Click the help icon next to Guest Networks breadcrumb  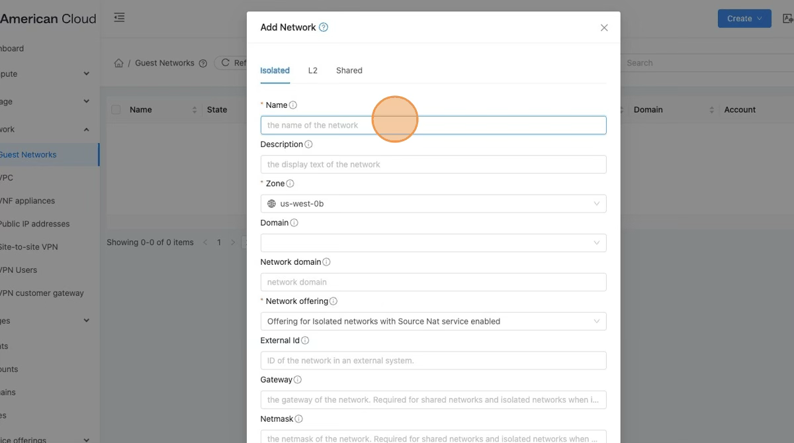[x=203, y=64]
